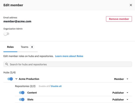Toggle off the Slots repository
The width and height of the screenshot is (135, 103).
coord(22,100)
